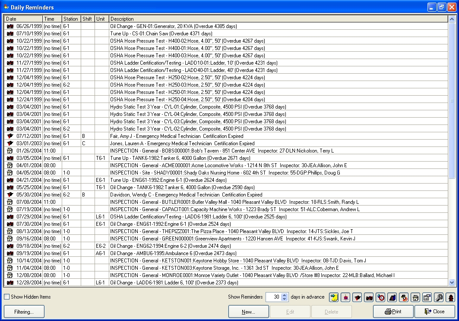This screenshot has height=321, width=459.
Task: Create a new reminder with New button
Action: (x=248, y=312)
